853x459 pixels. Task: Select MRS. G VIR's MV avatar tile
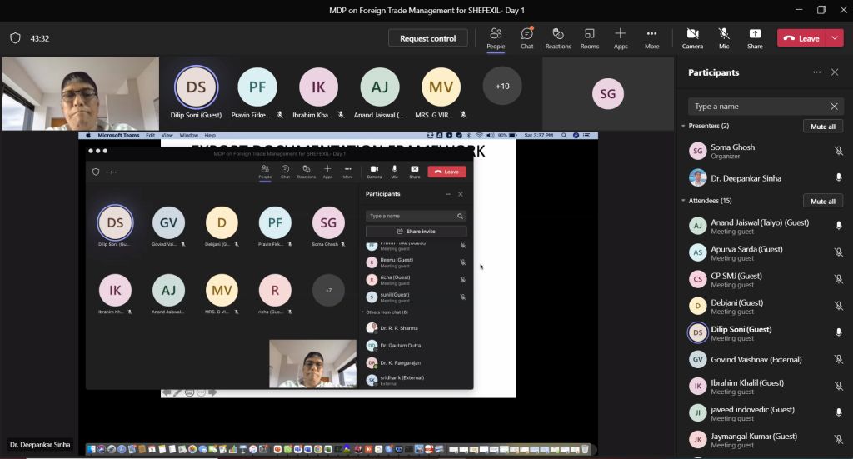pyautogui.click(x=441, y=87)
